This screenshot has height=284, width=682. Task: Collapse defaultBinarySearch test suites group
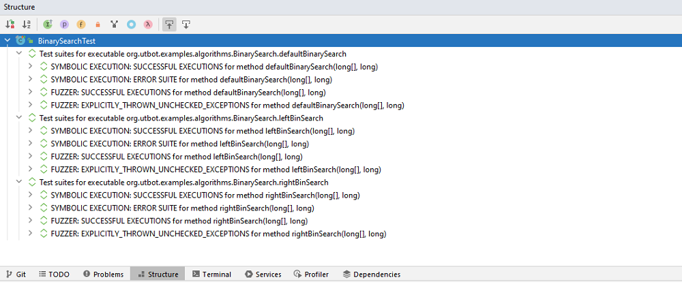[x=19, y=54]
